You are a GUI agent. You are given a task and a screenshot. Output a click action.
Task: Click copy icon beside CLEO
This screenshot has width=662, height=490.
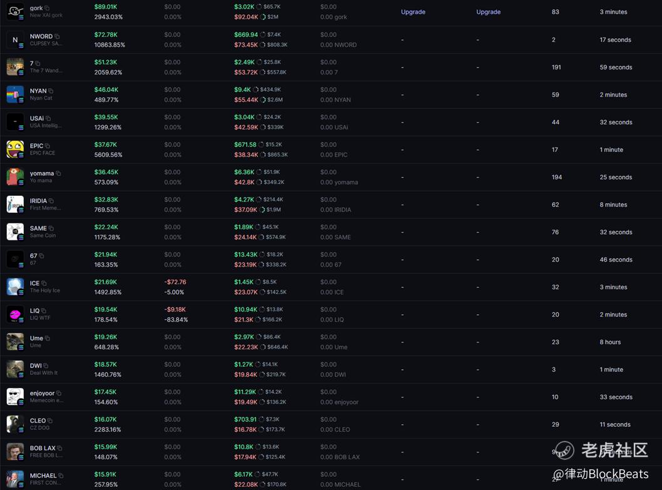click(x=50, y=421)
